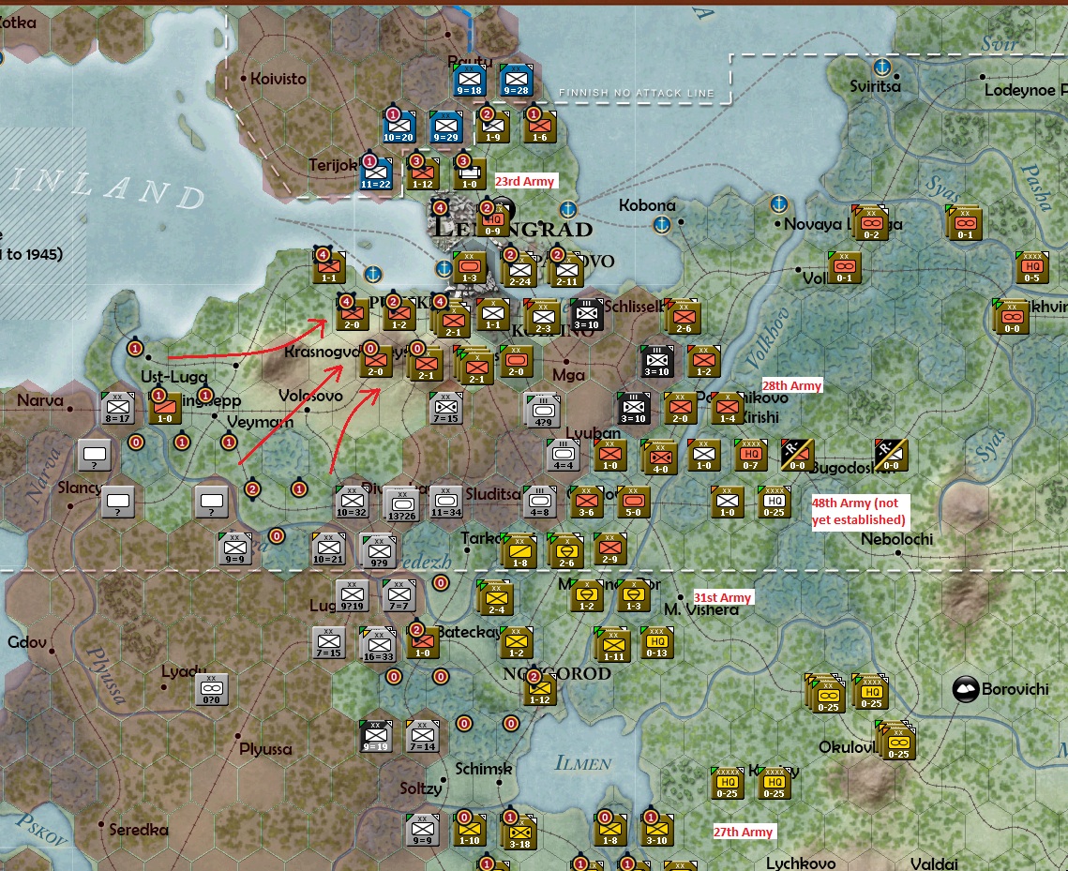
Task: Select the Soviet 2-3 infantry stack near Kolpino
Action: tap(542, 317)
